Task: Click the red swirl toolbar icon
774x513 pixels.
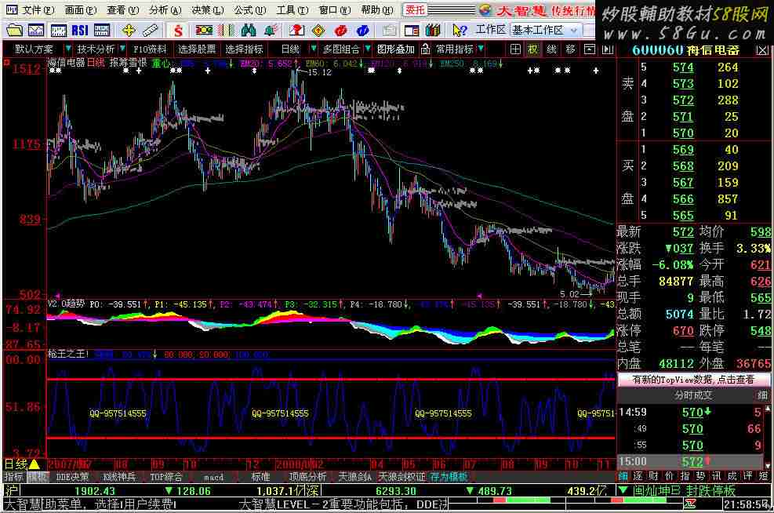Action: click(x=340, y=31)
